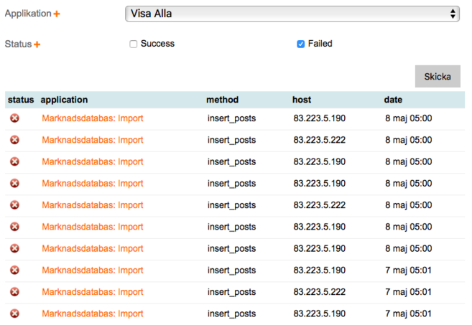
Task: Open the first Marknadsdatabas: Import link
Action: pos(93,118)
